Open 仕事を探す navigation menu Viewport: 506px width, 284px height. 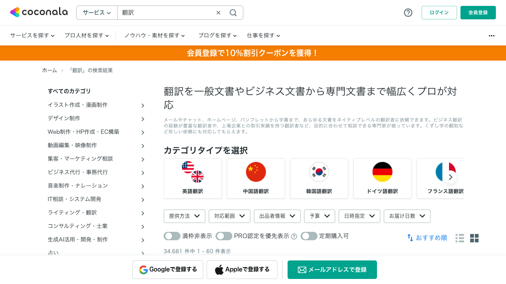(264, 35)
